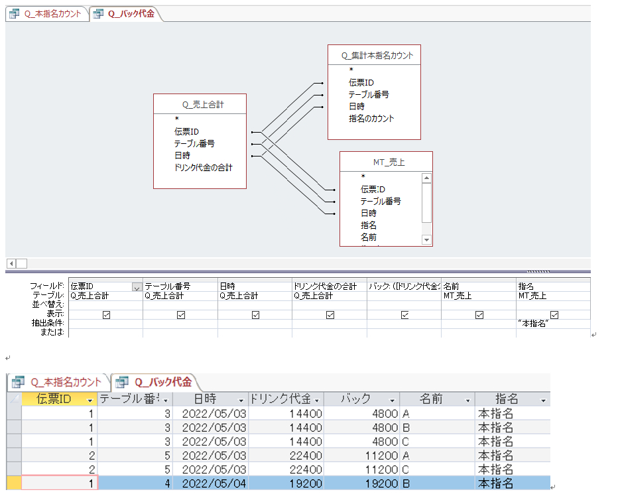Open the 伝票ID field dropdown in design grid
This screenshot has width=618, height=502.
137,287
